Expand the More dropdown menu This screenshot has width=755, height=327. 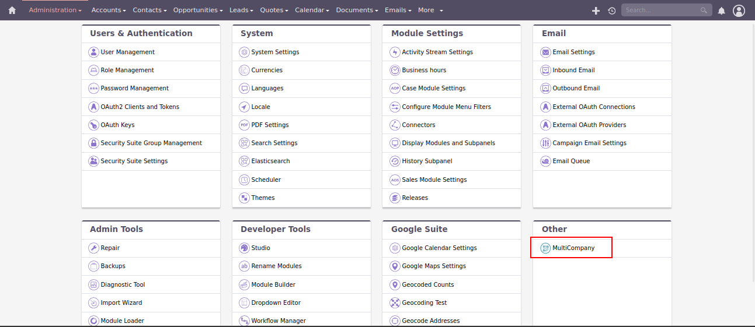click(x=430, y=10)
